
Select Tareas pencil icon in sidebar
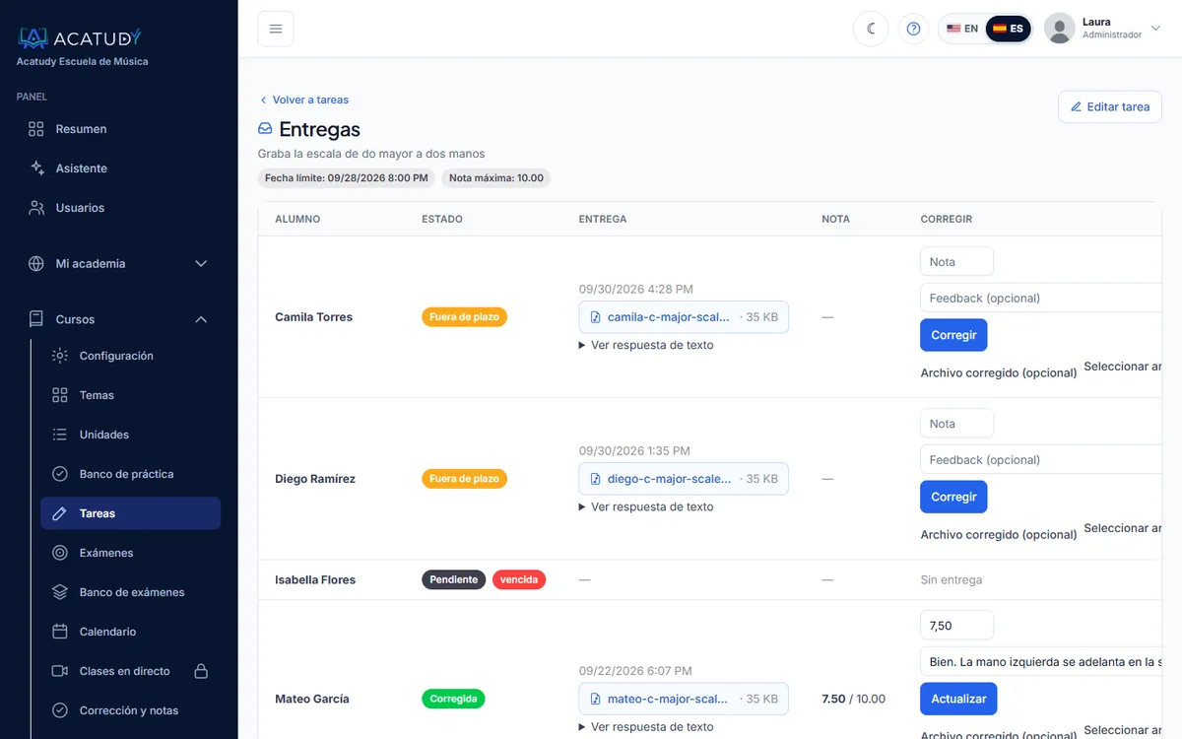[x=60, y=513]
